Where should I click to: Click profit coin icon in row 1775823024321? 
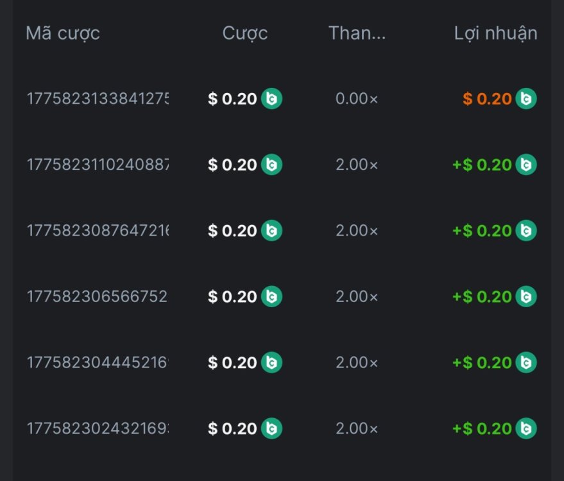[526, 428]
